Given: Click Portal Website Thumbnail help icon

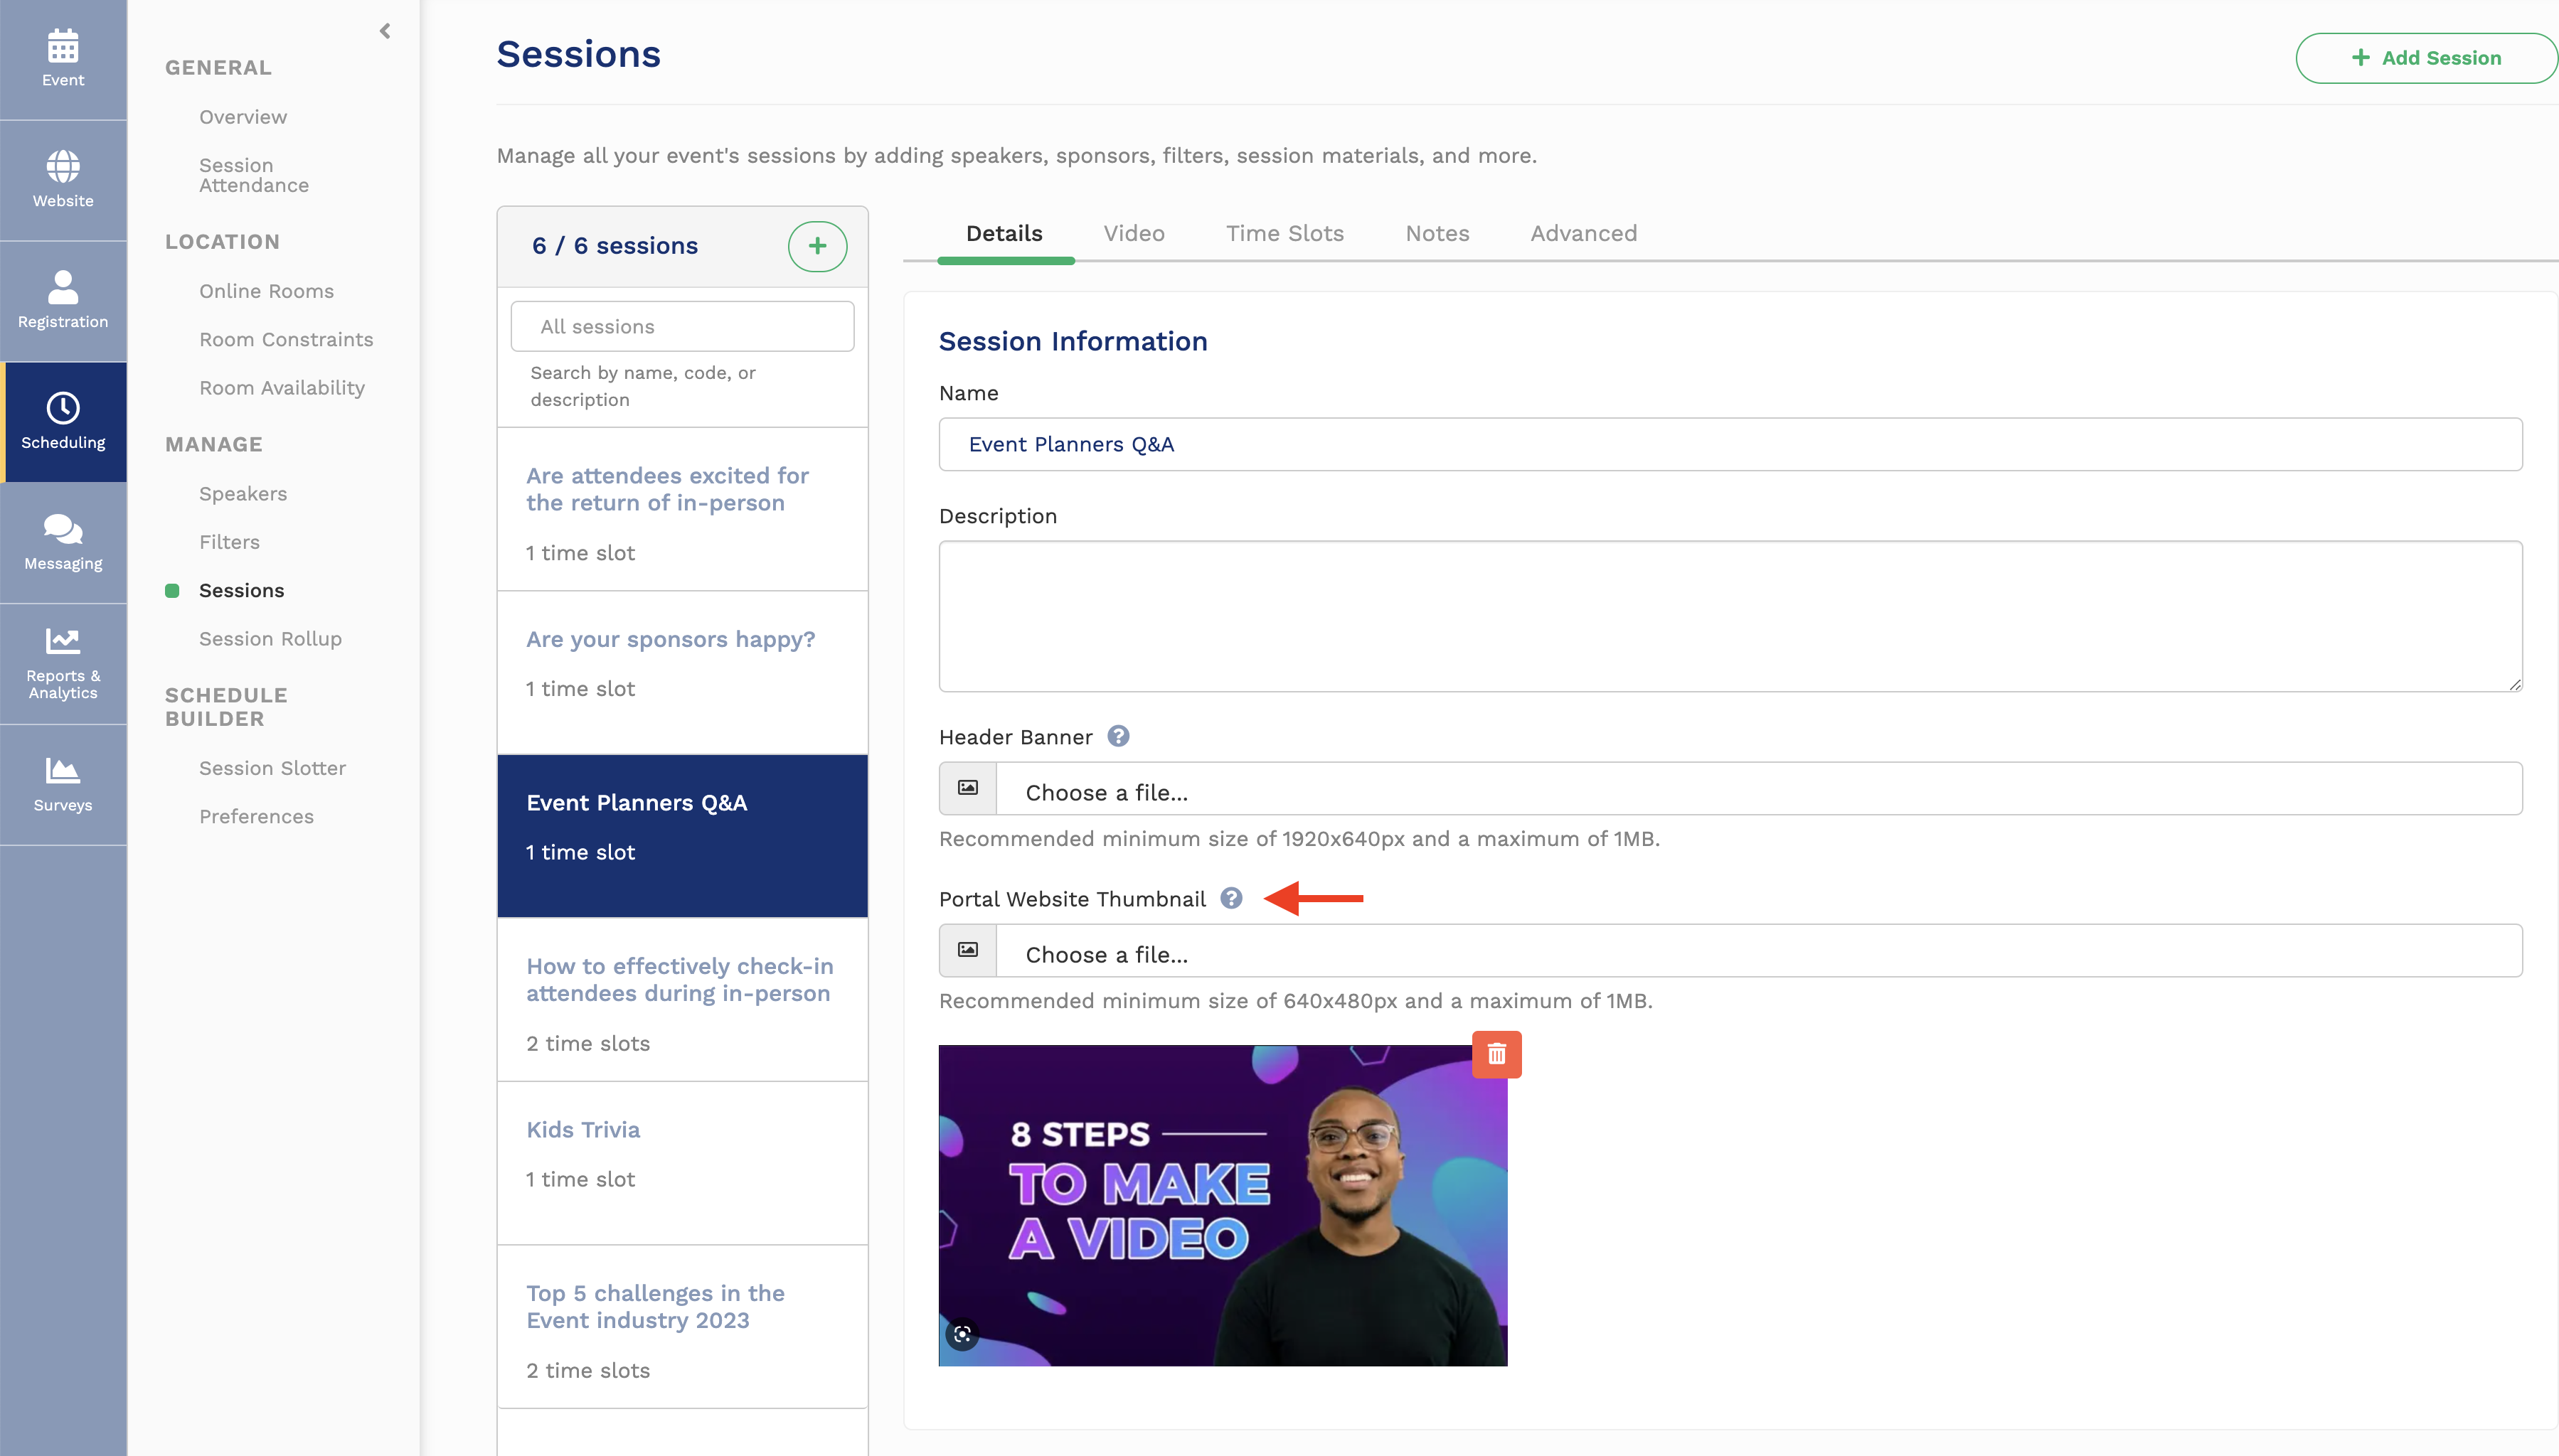Looking at the screenshot, I should (x=1230, y=899).
